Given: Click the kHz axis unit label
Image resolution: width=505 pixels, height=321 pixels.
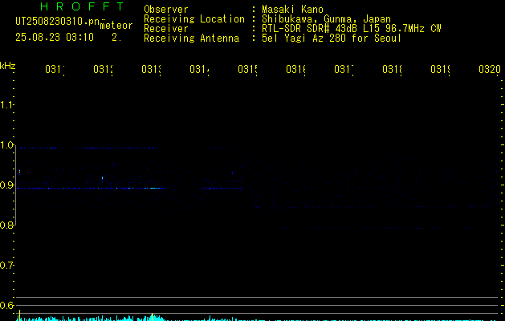Looking at the screenshot, I should (8, 66).
